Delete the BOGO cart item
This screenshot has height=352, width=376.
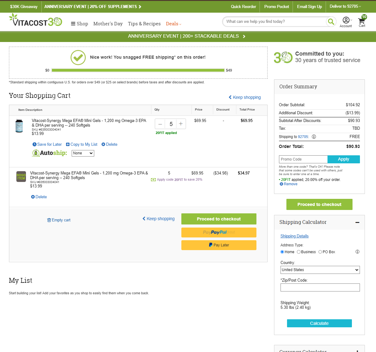39,197
